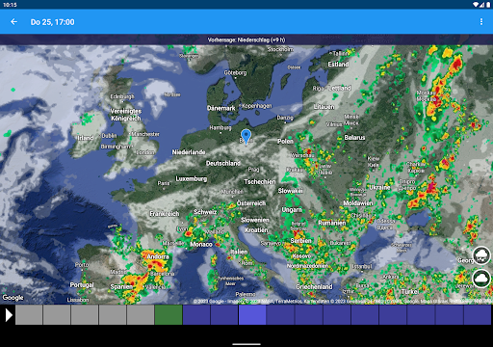Toggle the precipitation rain-cloud layer button

pyautogui.click(x=481, y=255)
